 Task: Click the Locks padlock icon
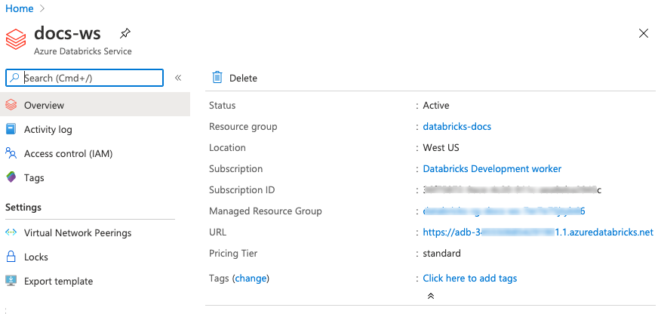11,257
